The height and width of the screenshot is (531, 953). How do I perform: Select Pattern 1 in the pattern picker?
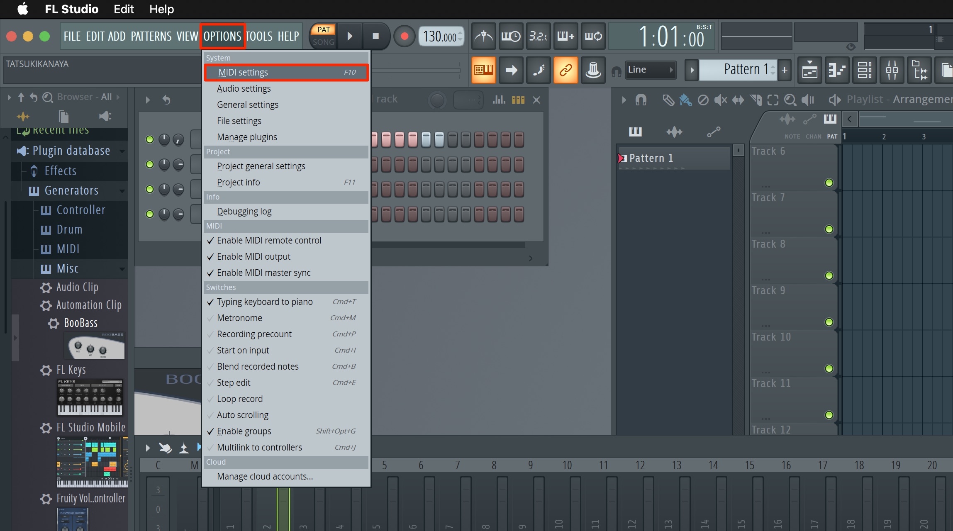(x=674, y=158)
